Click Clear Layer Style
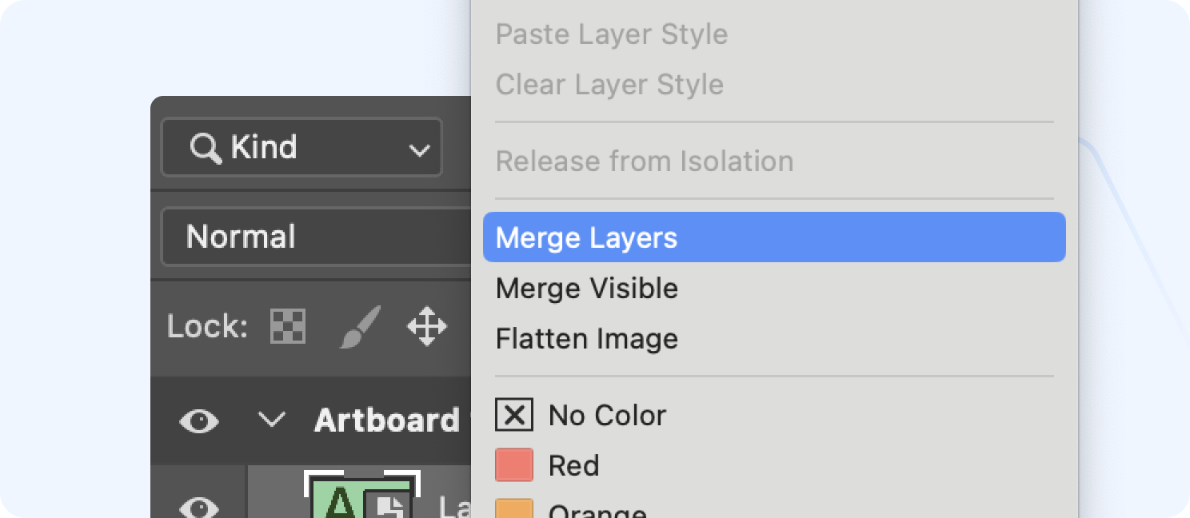1190x518 pixels. (x=609, y=84)
